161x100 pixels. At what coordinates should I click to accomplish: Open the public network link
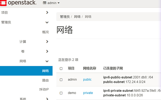click(x=87, y=79)
